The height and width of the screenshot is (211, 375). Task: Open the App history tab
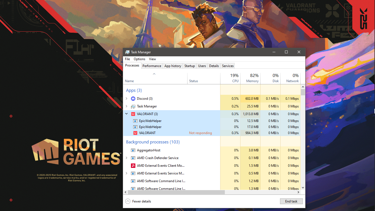tap(173, 66)
